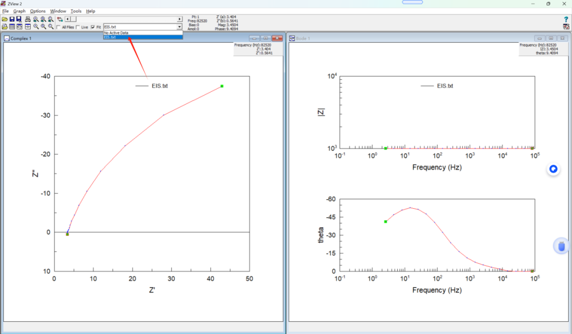Close the Bode 1 window

562,38
